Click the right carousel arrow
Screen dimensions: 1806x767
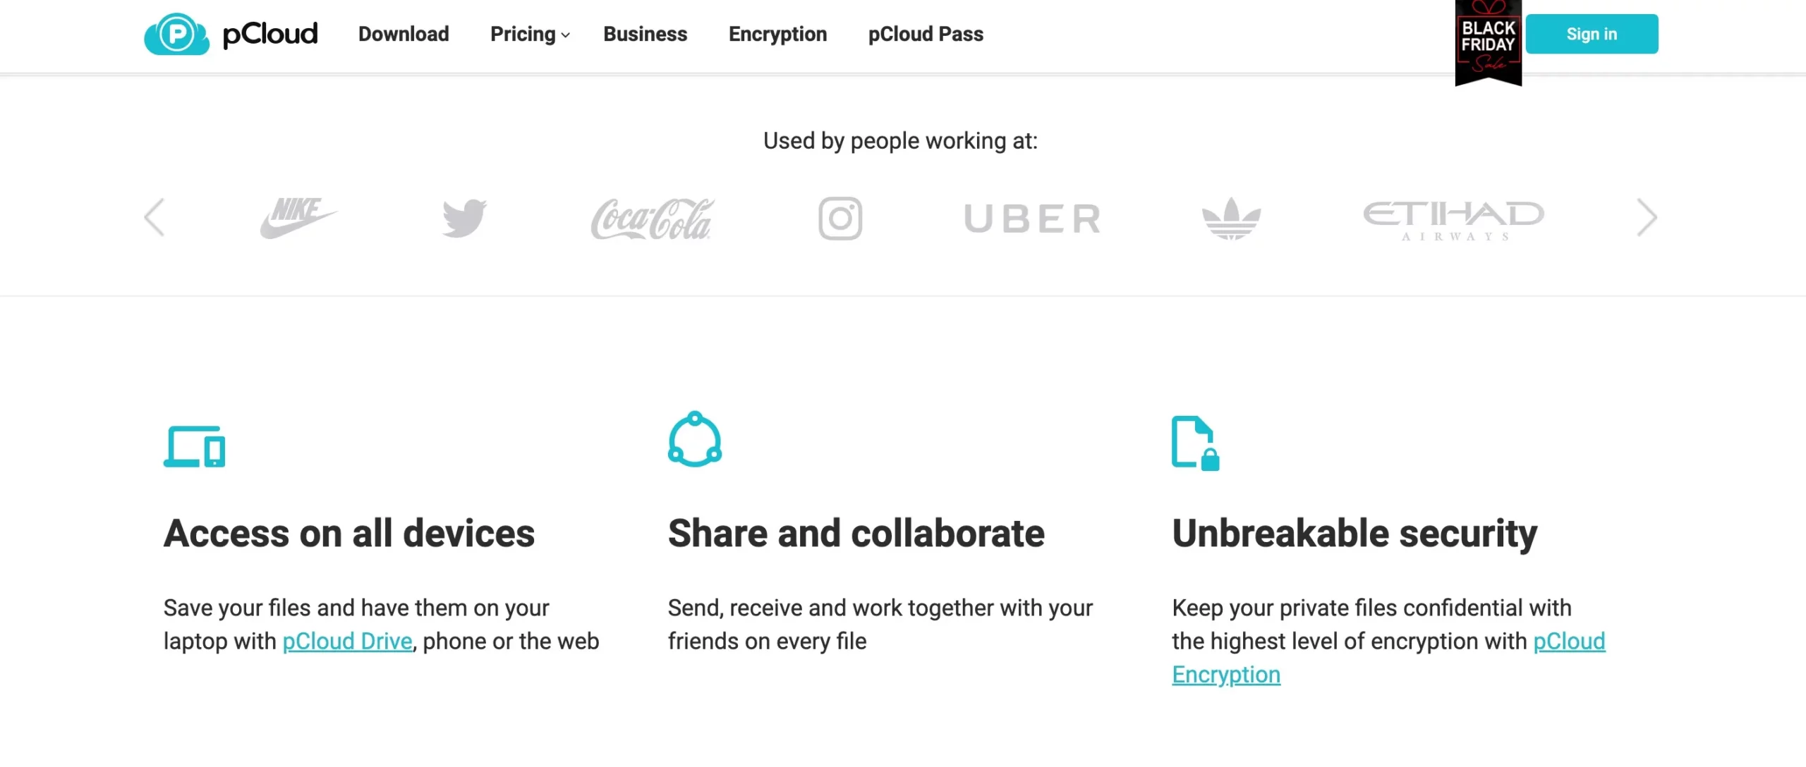[x=1647, y=218]
